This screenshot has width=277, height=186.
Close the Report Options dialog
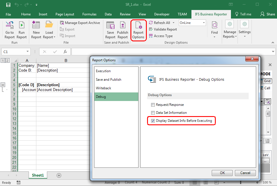point(252,59)
